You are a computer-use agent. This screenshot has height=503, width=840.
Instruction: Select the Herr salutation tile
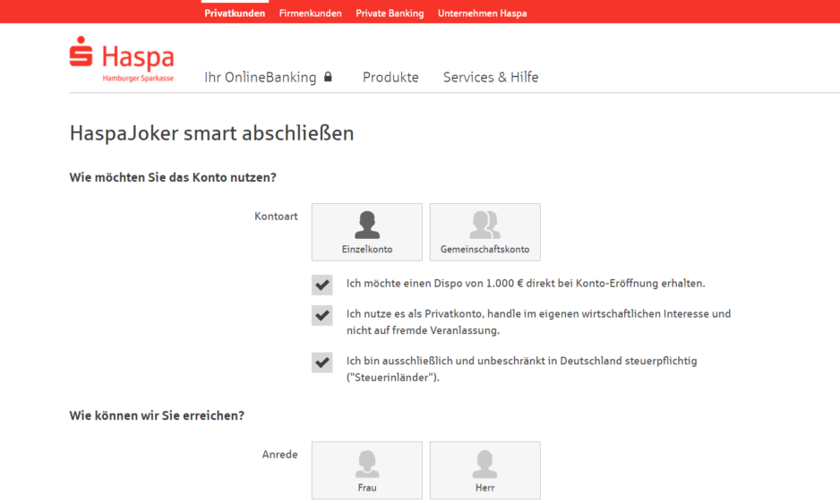[x=484, y=470]
